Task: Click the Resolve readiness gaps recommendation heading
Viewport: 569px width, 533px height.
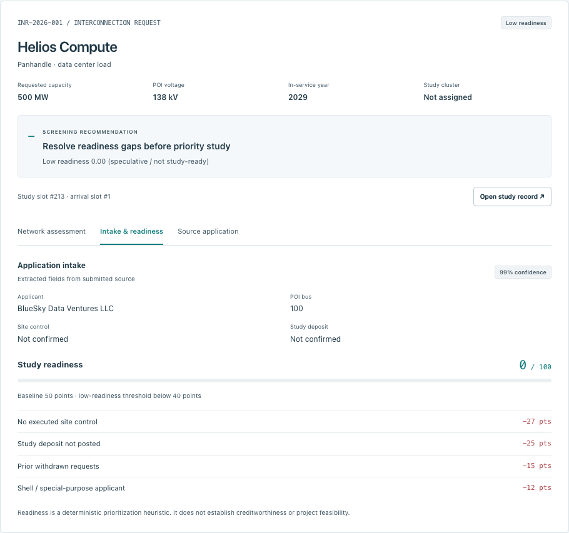Action: point(136,146)
